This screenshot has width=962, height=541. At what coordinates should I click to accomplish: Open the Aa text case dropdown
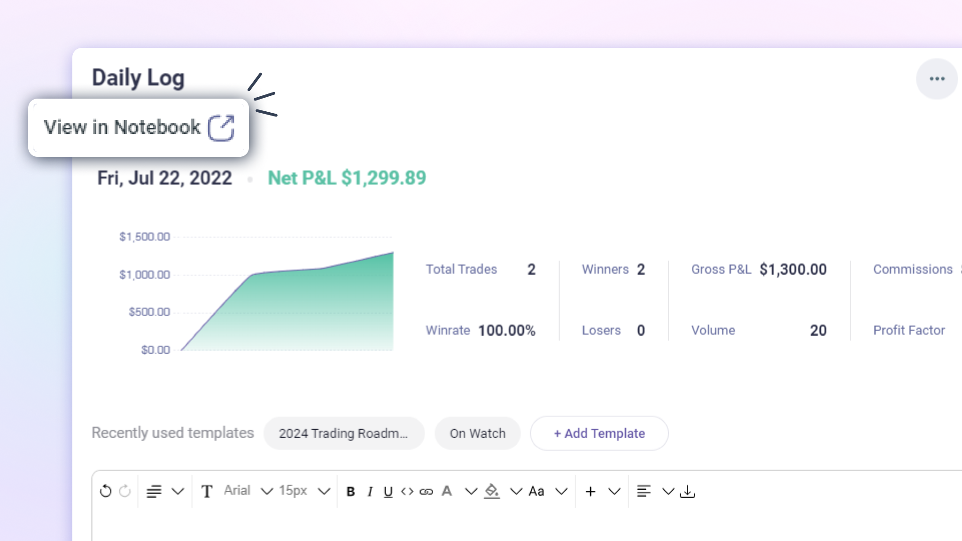561,491
